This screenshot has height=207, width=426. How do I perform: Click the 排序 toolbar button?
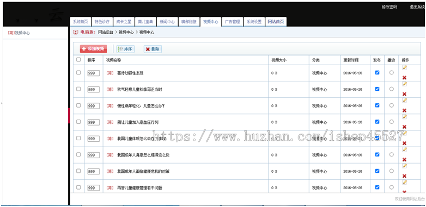pyautogui.click(x=125, y=49)
